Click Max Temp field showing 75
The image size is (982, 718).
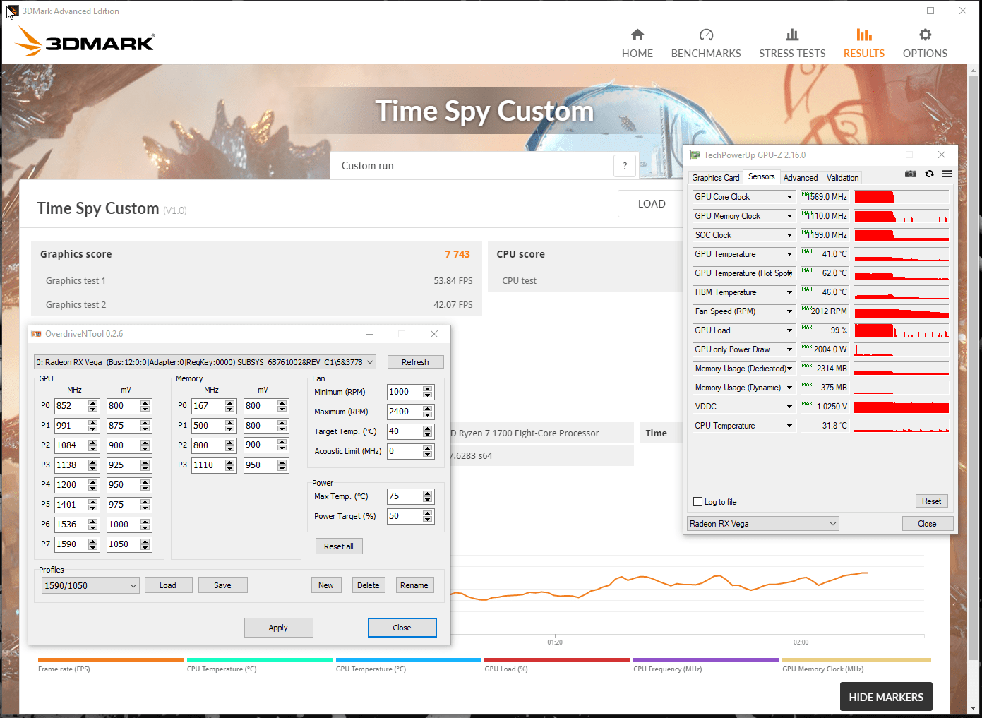405,496
